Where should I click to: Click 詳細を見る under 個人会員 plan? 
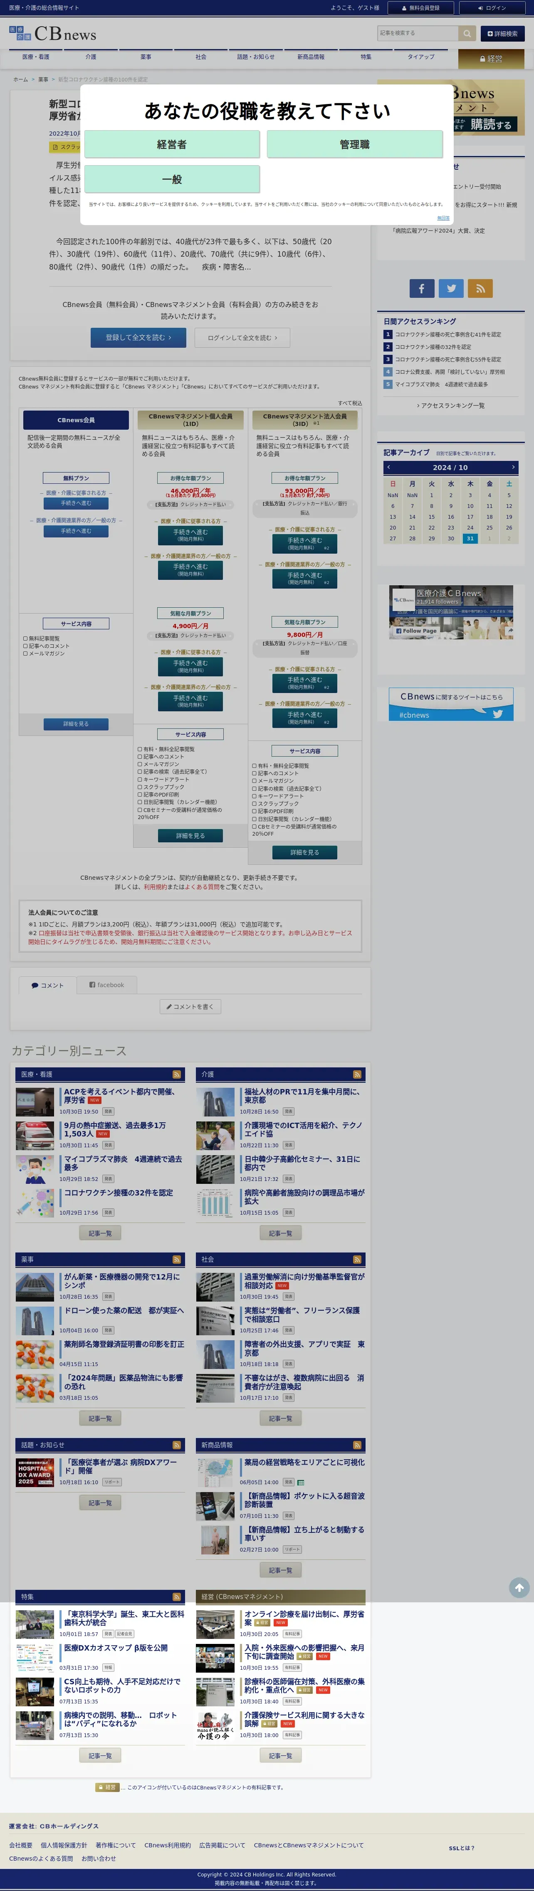(190, 835)
